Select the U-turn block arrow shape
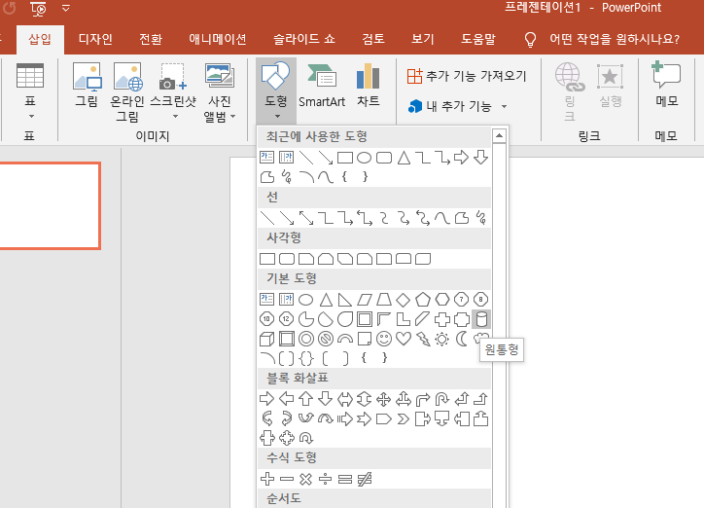The height and width of the screenshot is (508, 704). click(441, 398)
